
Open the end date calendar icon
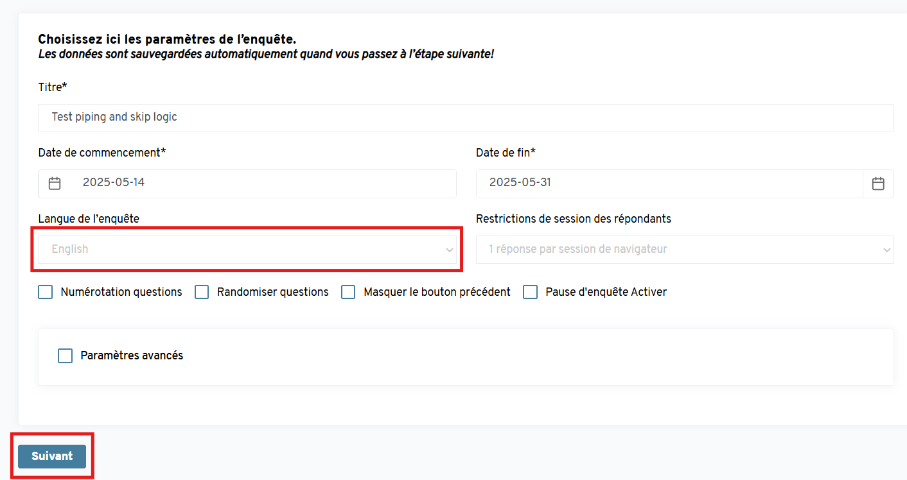click(x=878, y=184)
